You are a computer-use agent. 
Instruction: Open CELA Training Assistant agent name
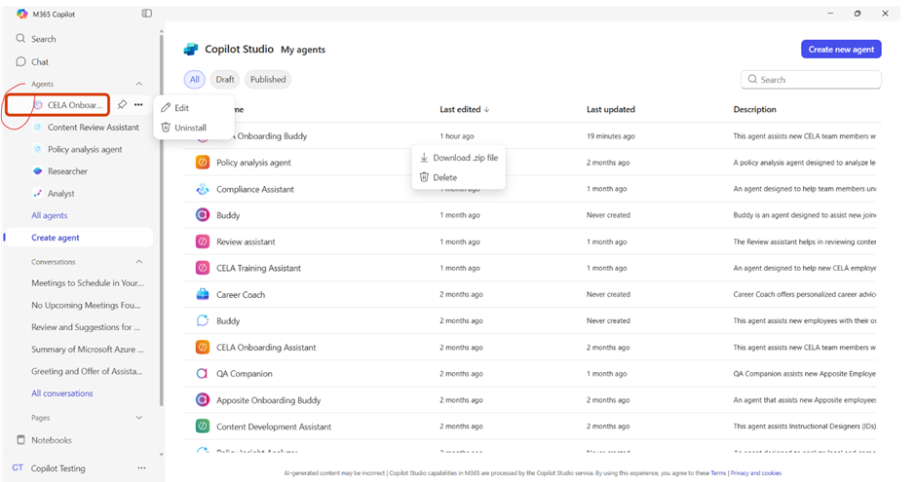click(259, 268)
